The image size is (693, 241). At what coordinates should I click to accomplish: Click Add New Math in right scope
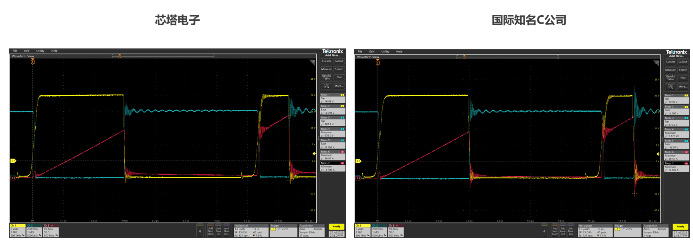(555, 231)
